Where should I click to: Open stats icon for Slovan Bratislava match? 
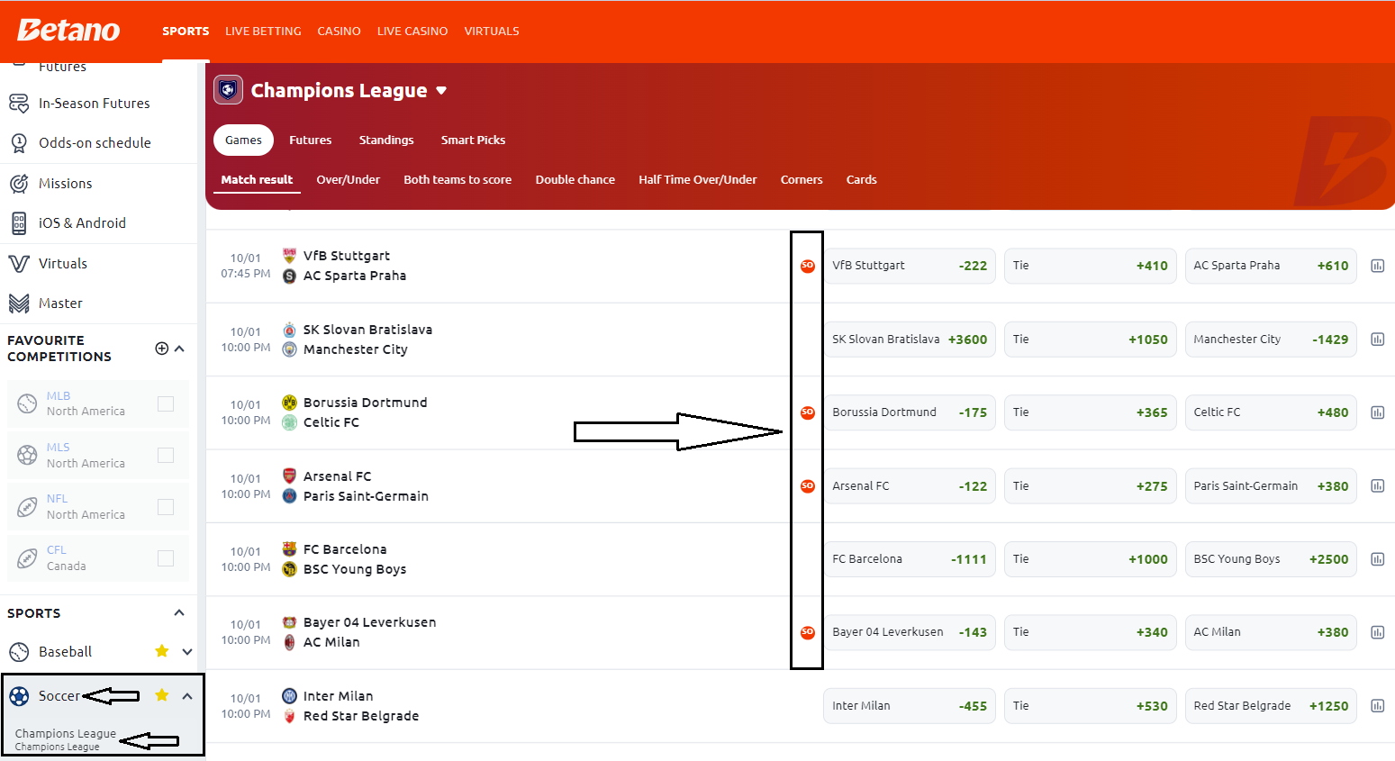click(1377, 340)
